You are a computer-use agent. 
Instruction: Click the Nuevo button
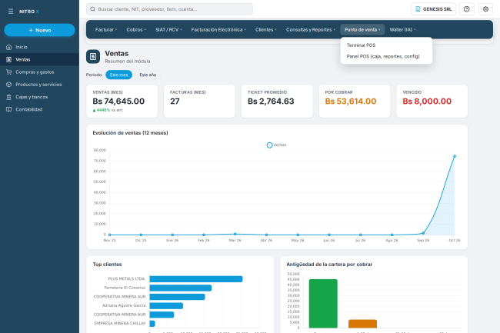tap(39, 30)
